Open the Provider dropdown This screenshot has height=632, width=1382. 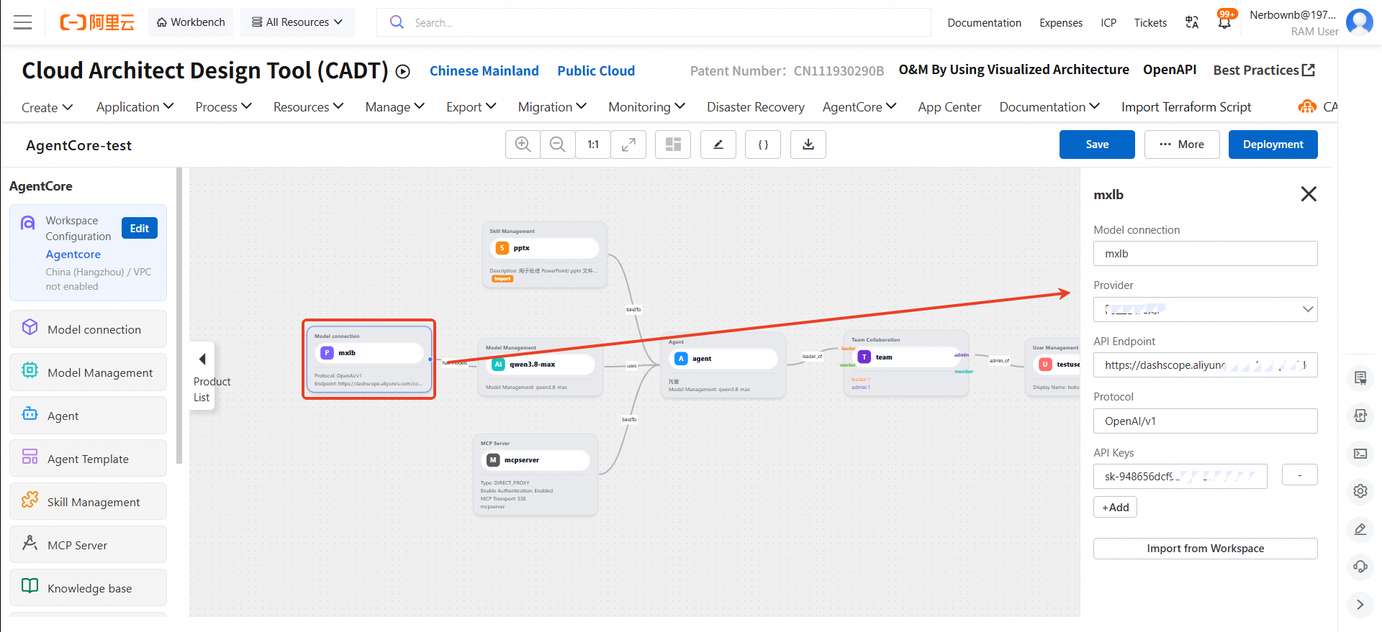tap(1206, 310)
